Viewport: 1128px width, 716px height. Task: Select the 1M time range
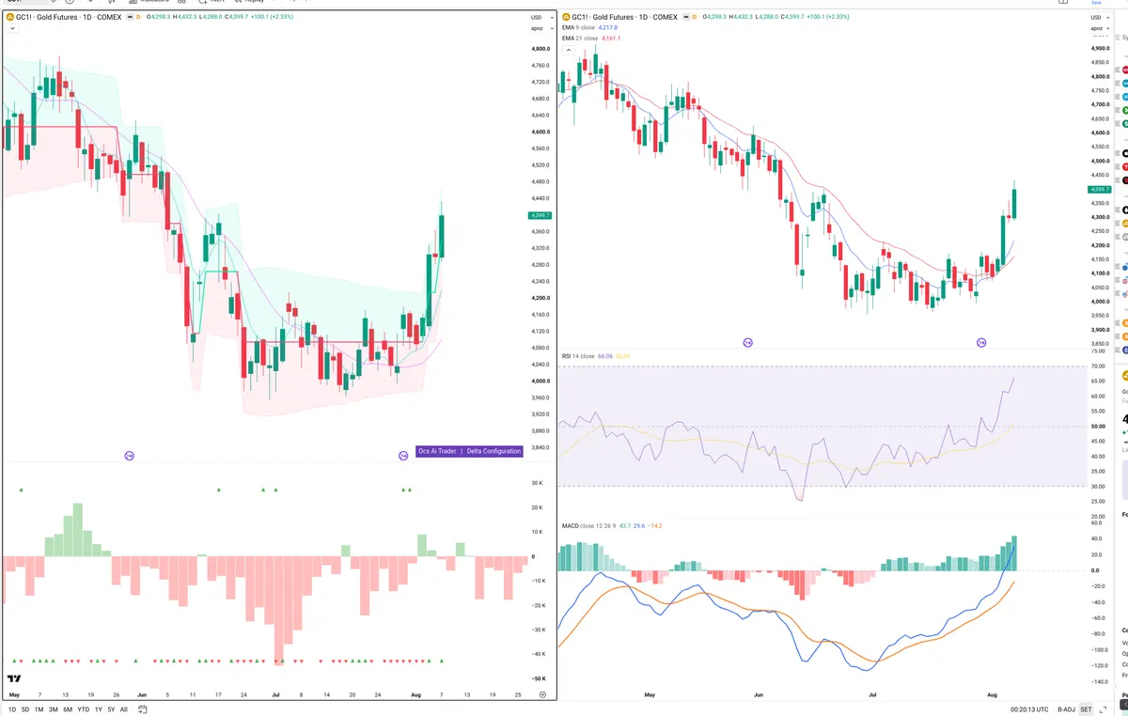(x=39, y=709)
